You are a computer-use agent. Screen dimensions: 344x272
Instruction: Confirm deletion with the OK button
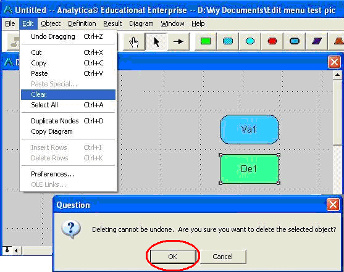173,257
